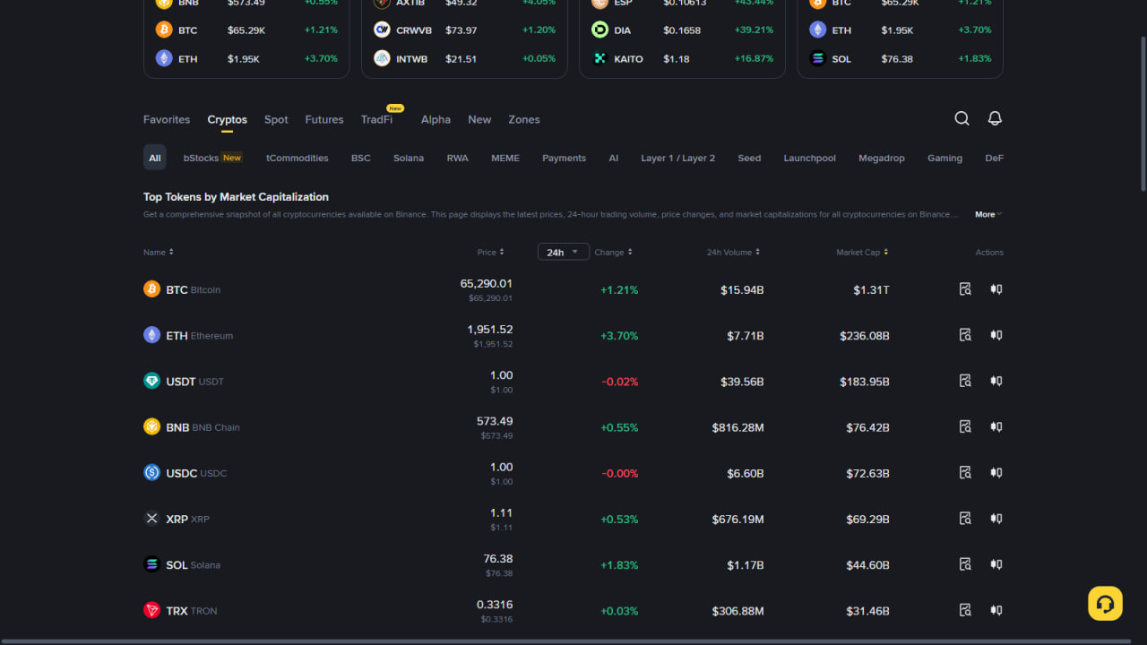This screenshot has height=645, width=1147.
Task: Switch to the Futures tab
Action: click(x=324, y=119)
